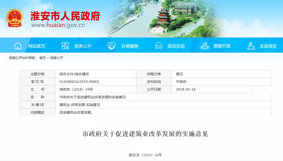Image resolution: width=283 pixels, height=161 pixels.
Task: Click the 内容概述 label cell
Action: [x=37, y=112]
